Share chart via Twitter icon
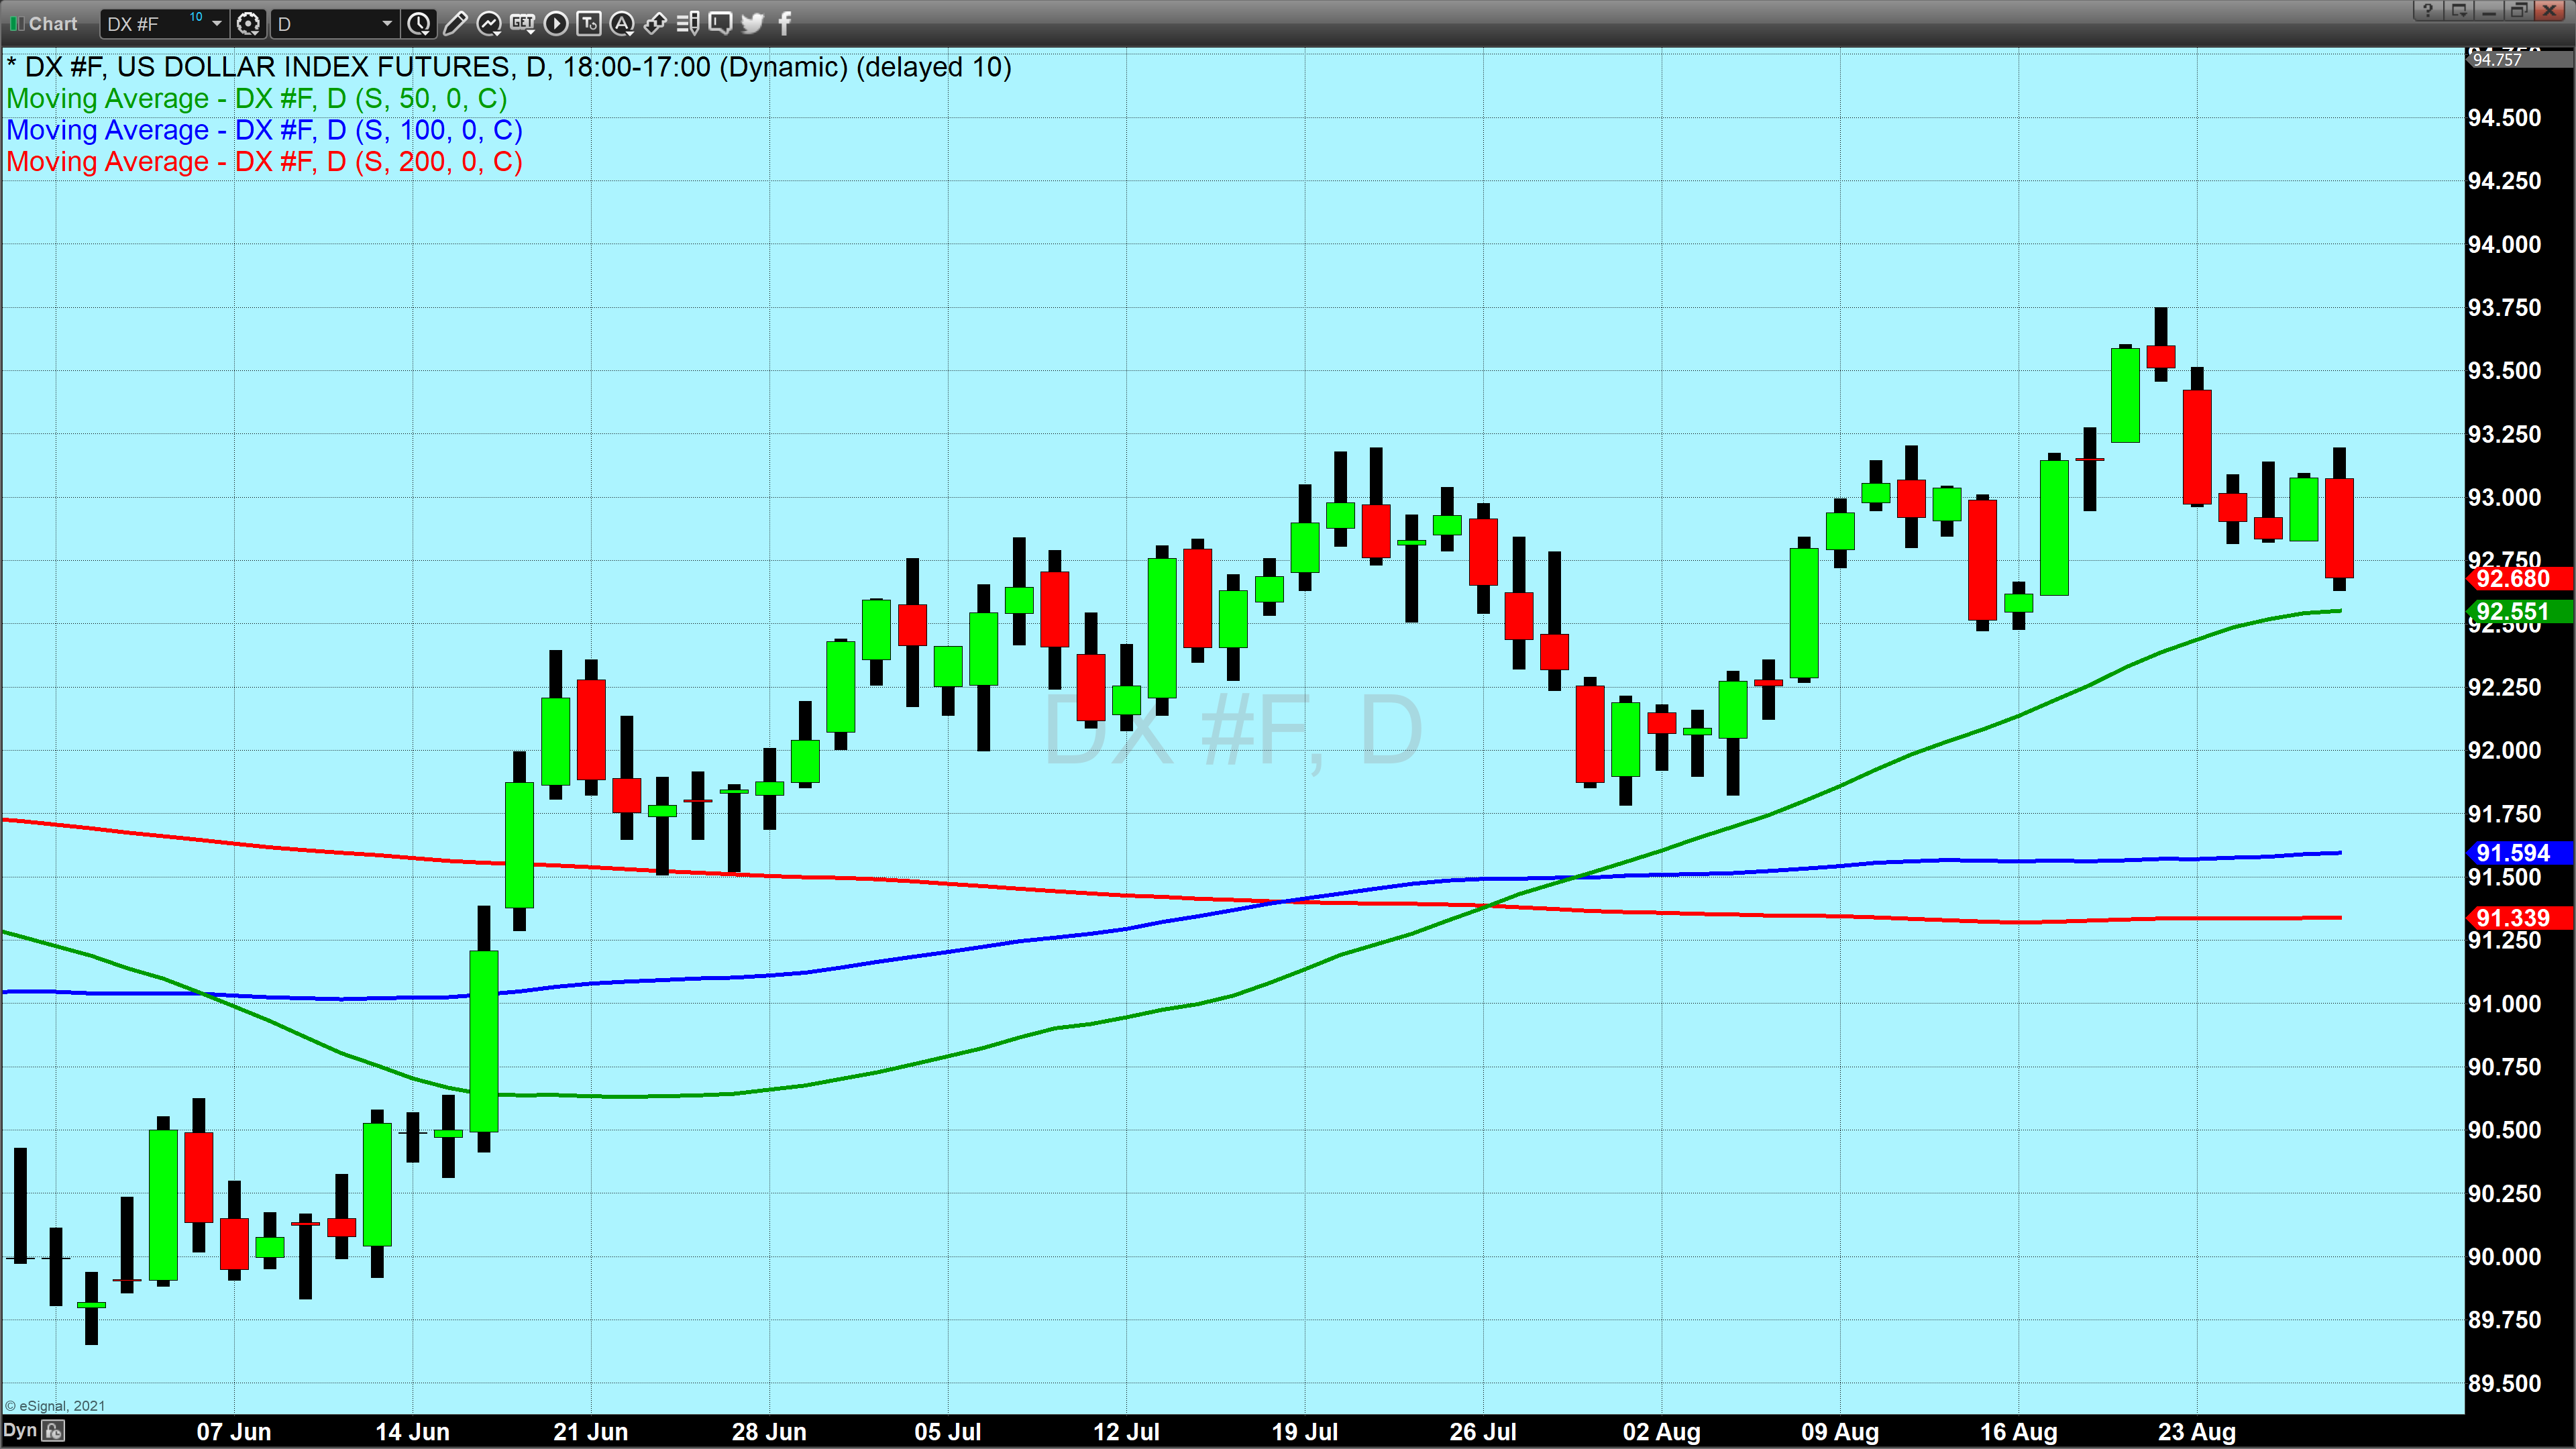 (x=753, y=23)
